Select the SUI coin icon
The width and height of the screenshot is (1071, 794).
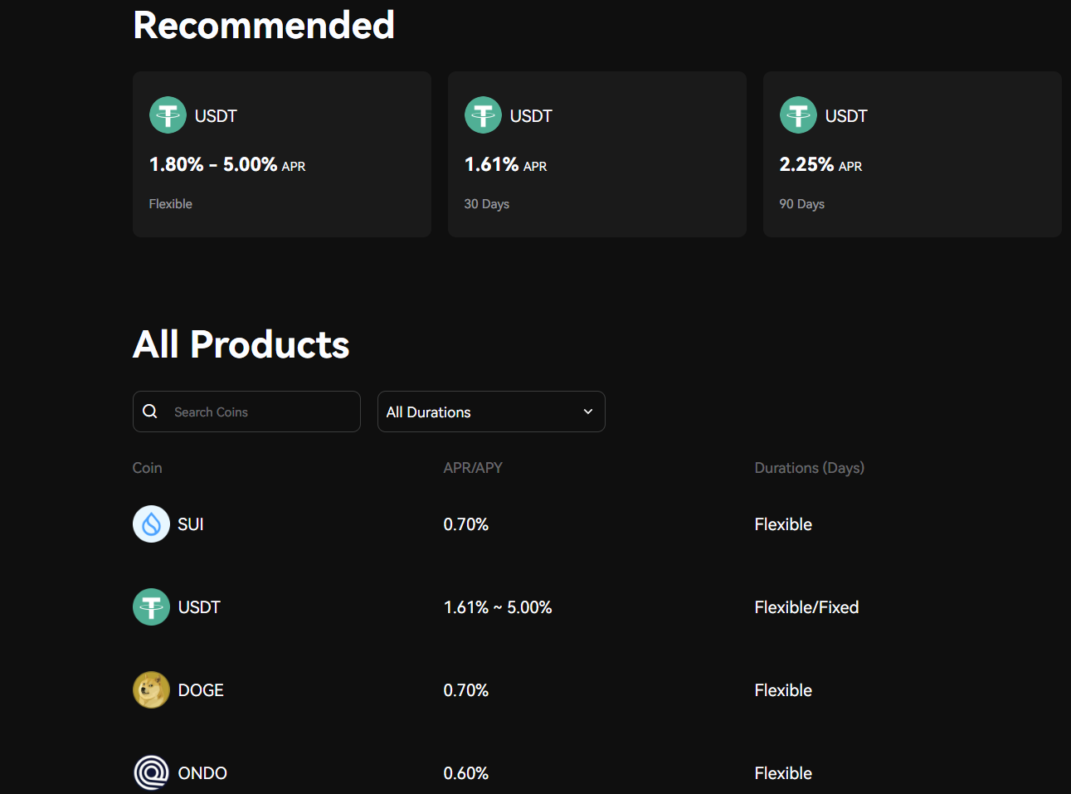(151, 524)
